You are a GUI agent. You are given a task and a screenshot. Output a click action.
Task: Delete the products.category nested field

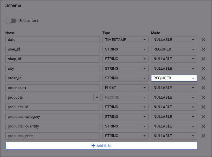tap(203, 117)
